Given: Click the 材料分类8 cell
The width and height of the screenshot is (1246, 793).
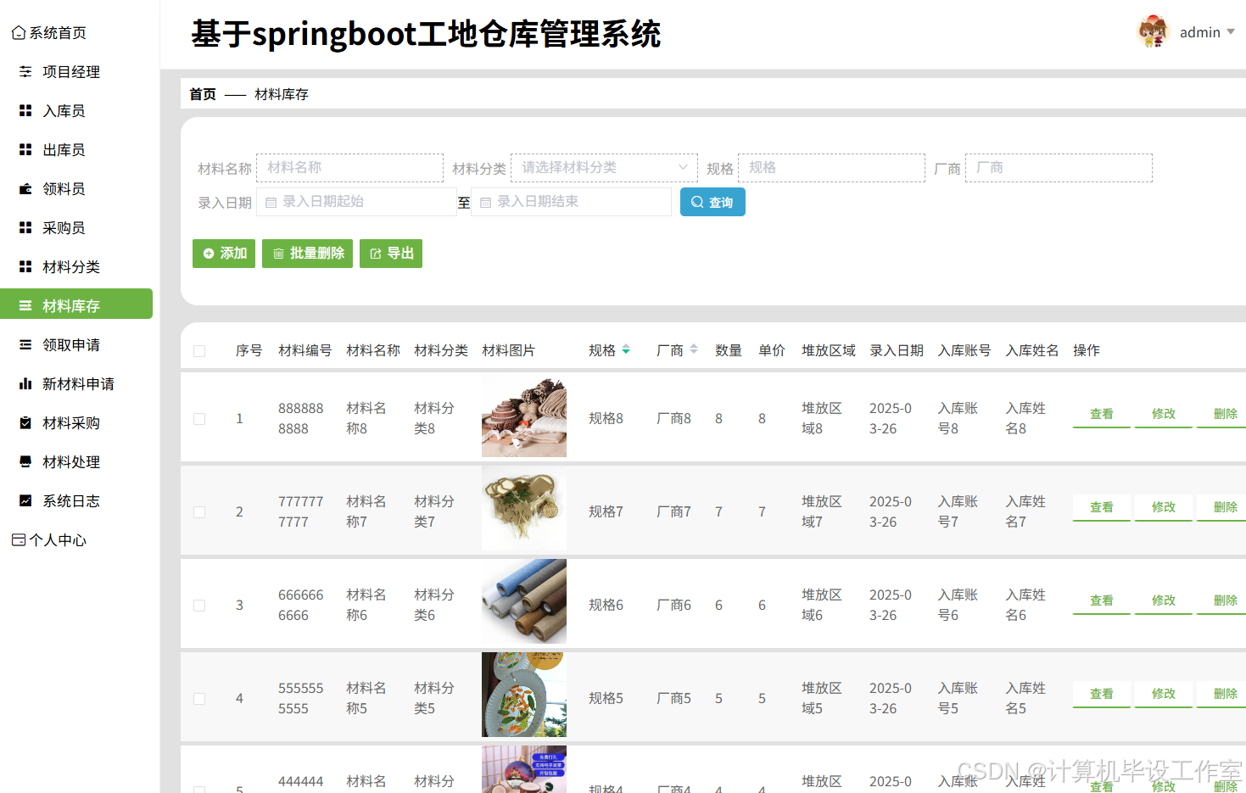Looking at the screenshot, I should coord(434,419).
